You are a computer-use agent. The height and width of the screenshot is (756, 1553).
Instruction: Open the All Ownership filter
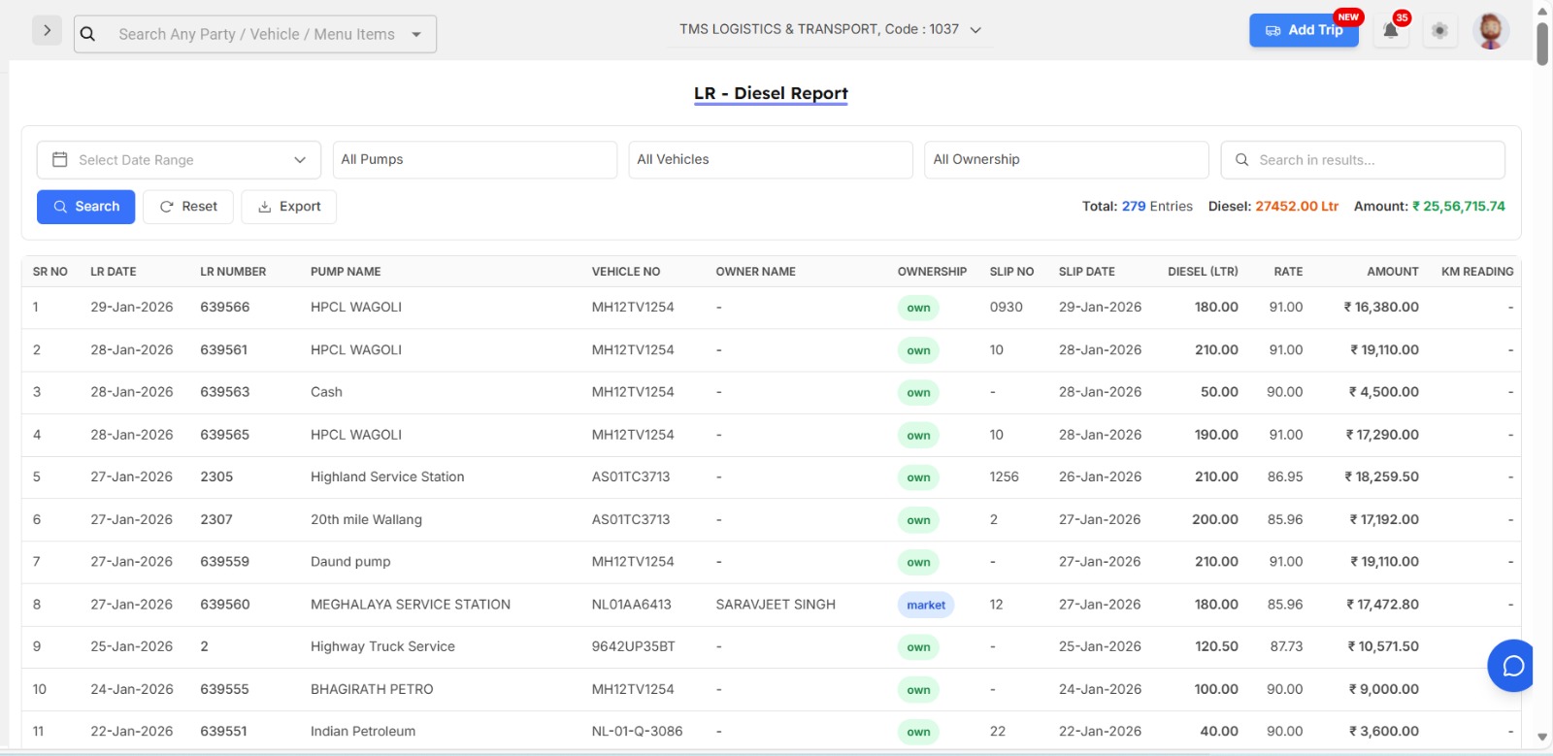click(1066, 160)
